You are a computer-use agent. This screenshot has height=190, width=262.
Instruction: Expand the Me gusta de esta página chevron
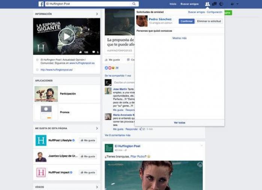pos(97,128)
